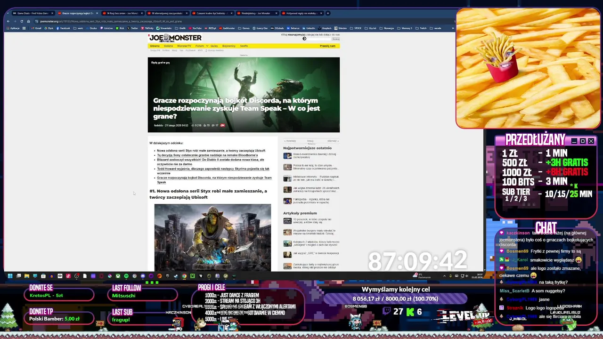Open Quizy menu item
The width and height of the screenshot is (603, 339).
click(x=214, y=46)
